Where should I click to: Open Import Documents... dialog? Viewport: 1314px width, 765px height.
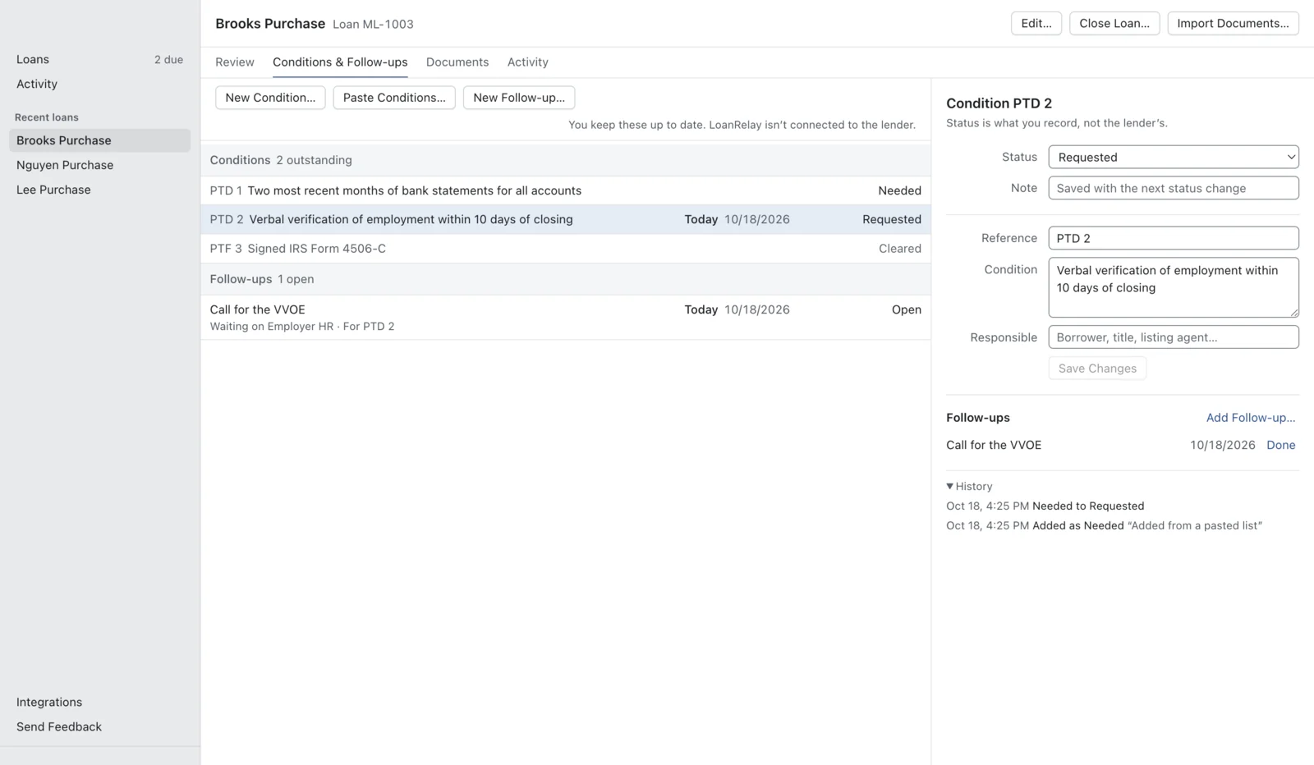(x=1233, y=23)
